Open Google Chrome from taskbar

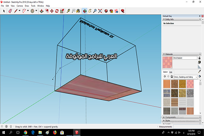pyautogui.click(x=26, y=133)
